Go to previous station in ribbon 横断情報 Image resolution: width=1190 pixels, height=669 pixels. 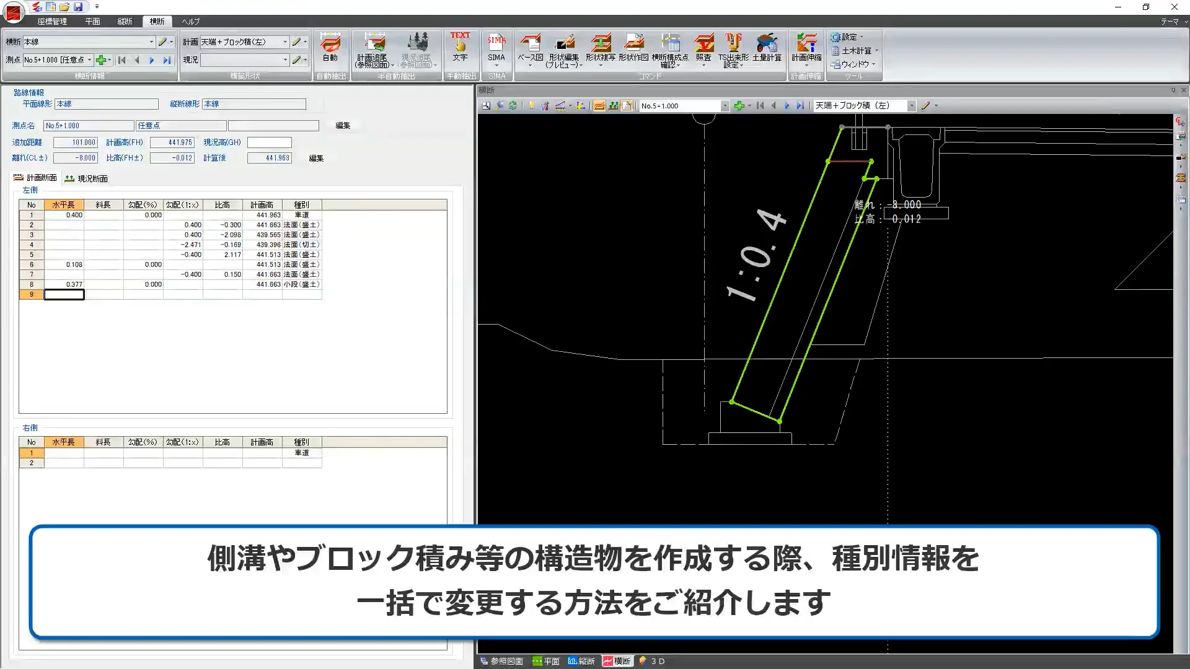[x=137, y=60]
